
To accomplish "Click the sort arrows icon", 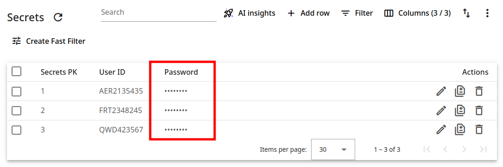I will [466, 13].
